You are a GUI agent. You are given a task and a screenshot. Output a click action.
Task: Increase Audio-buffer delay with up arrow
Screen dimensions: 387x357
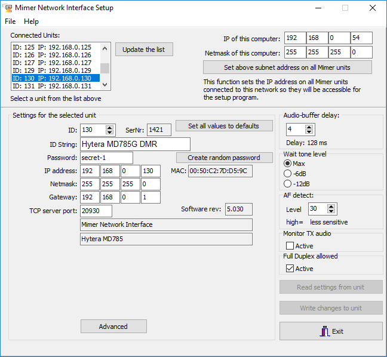pyautogui.click(x=309, y=127)
